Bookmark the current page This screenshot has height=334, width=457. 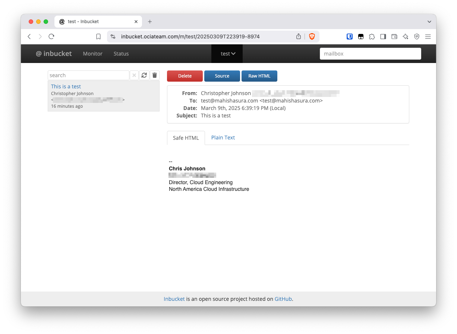[98, 36]
